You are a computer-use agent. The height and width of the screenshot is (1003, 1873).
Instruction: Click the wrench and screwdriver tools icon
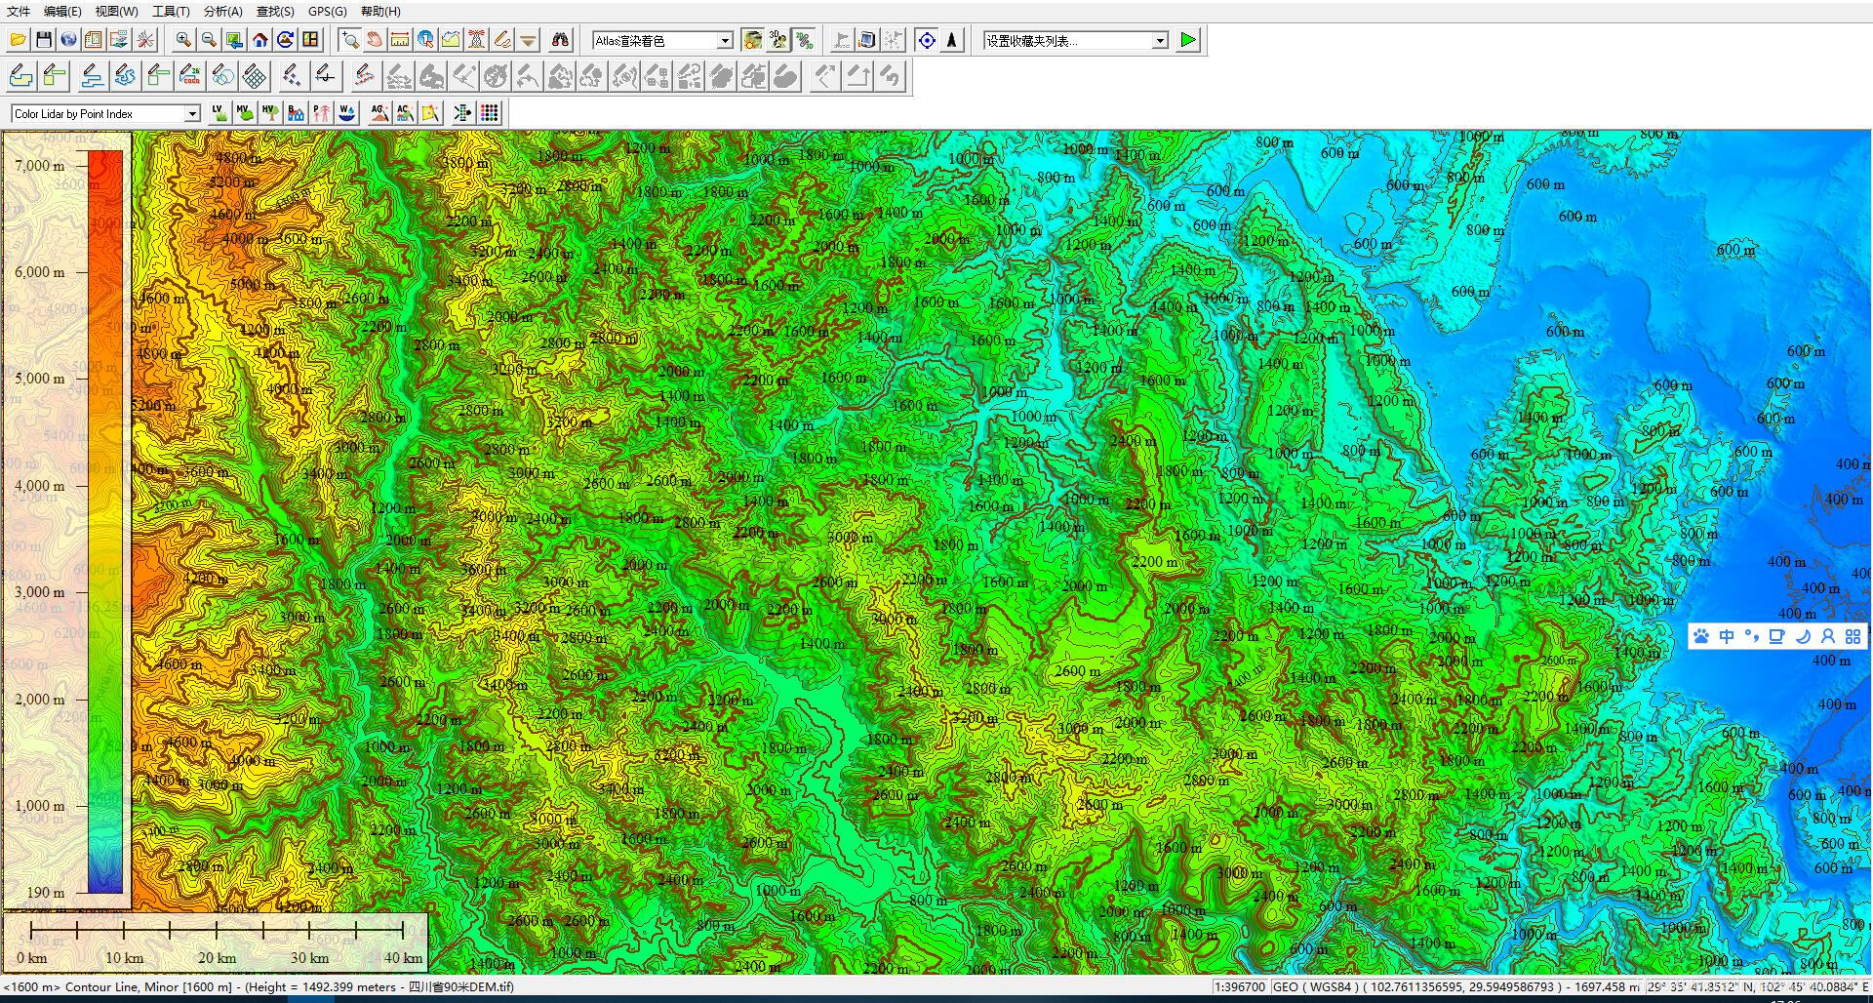[x=144, y=40]
